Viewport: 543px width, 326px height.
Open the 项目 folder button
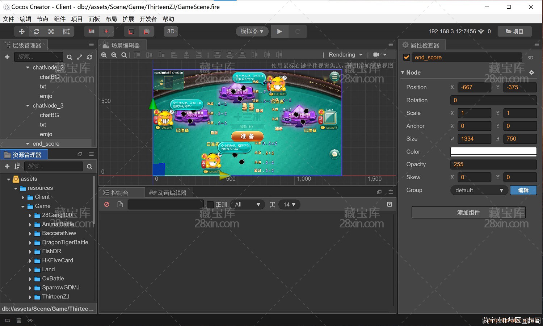click(x=514, y=32)
